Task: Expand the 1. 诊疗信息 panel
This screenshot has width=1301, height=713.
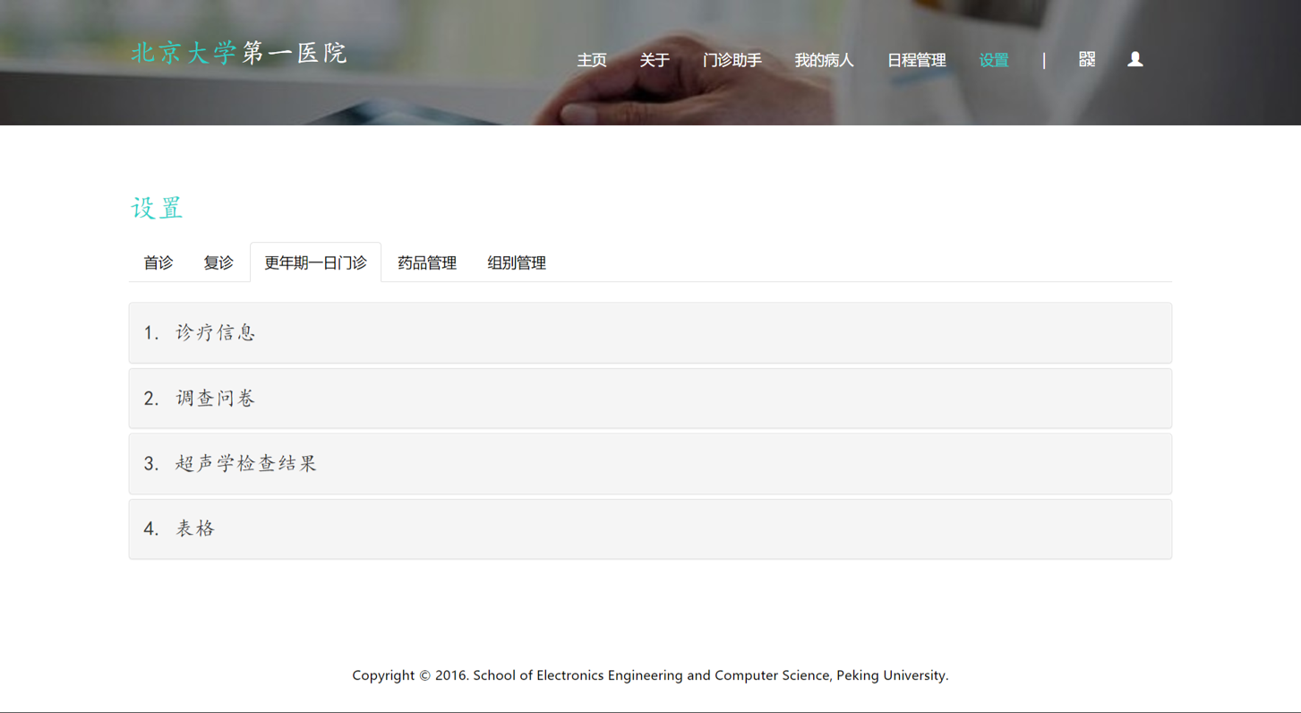Action: coord(650,332)
